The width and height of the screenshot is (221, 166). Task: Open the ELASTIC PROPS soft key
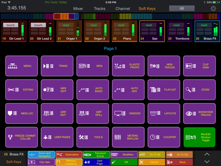(x=128, y=66)
